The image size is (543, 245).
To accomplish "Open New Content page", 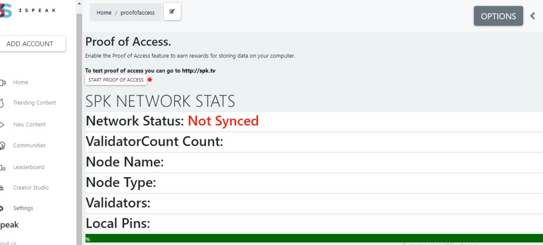I will tap(29, 125).
